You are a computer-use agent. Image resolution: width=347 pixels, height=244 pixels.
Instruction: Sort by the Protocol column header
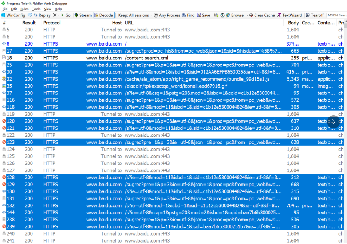[x=54, y=23]
